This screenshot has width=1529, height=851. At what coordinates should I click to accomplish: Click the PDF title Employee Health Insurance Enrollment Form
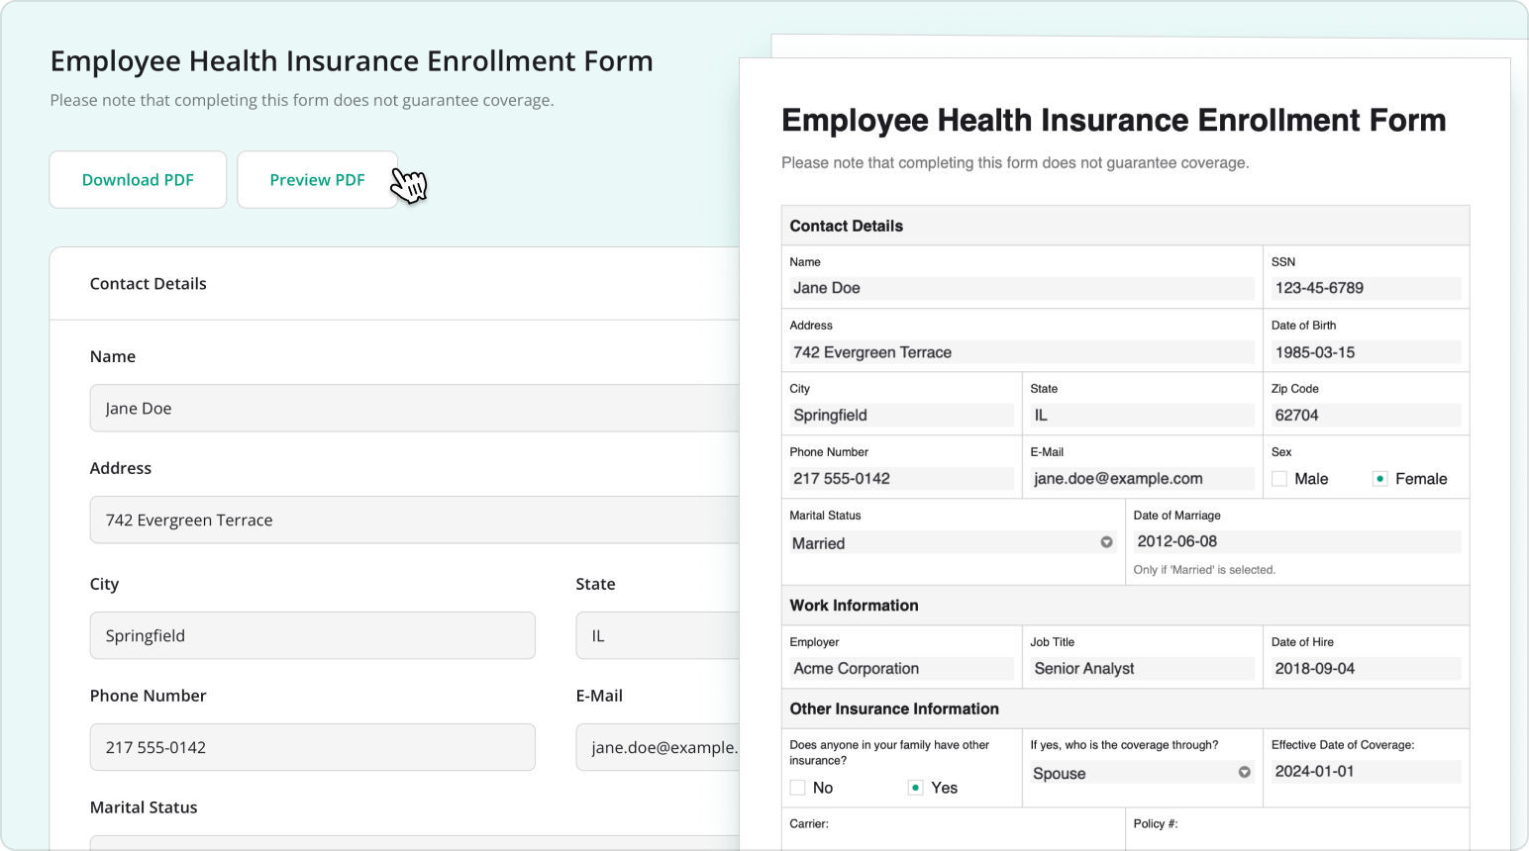point(1113,120)
